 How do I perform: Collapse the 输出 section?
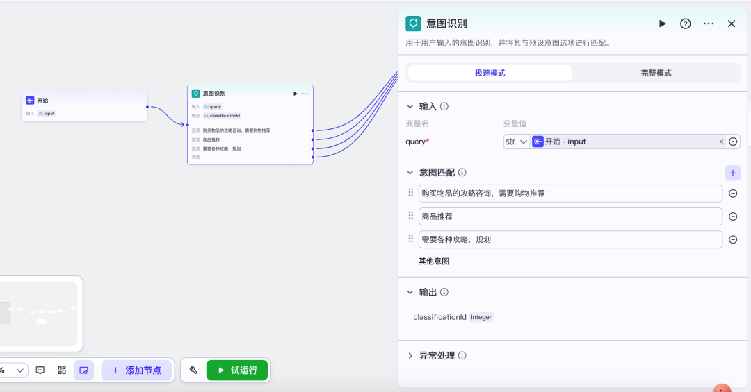(410, 292)
